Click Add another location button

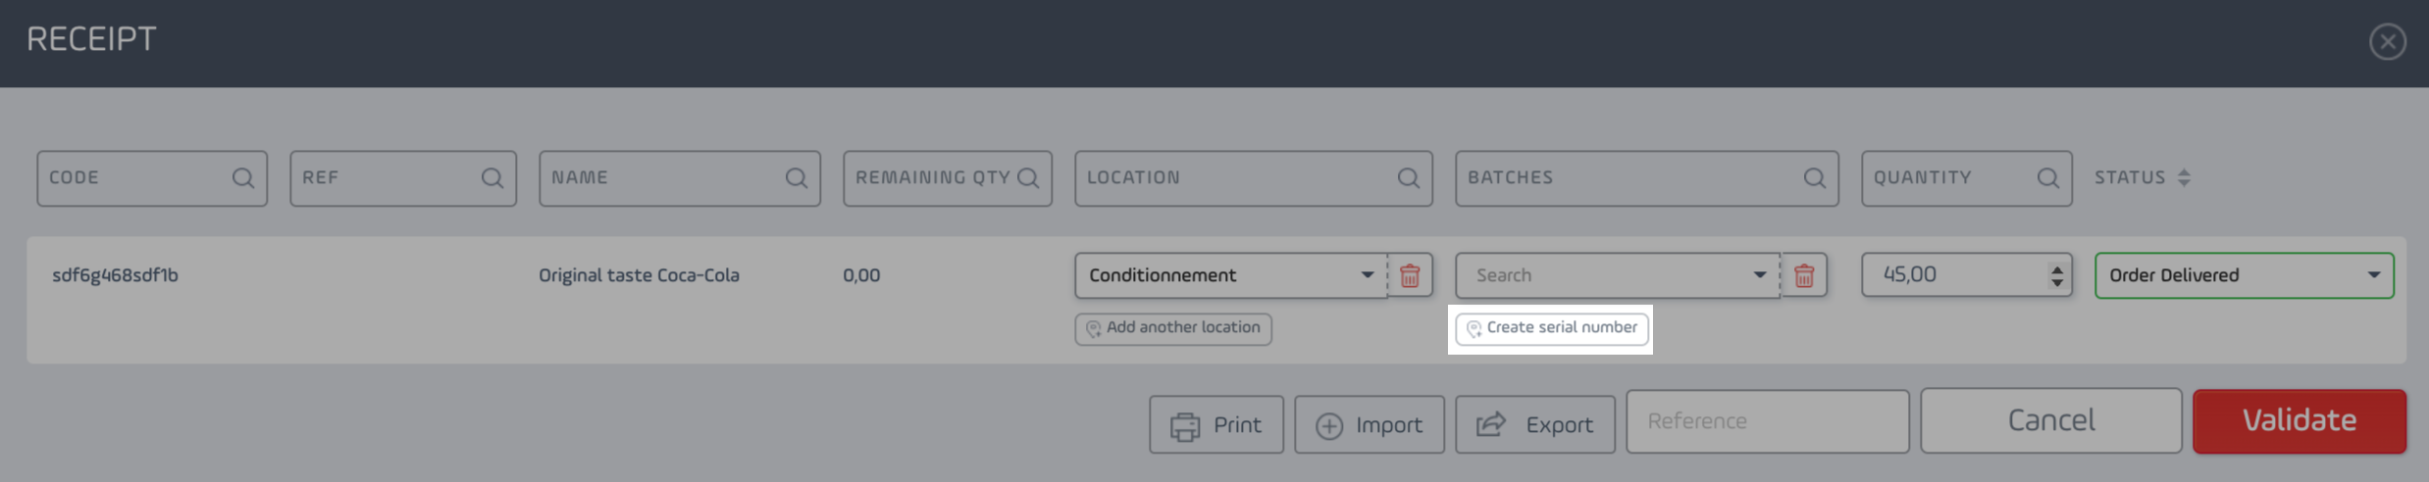1173,328
